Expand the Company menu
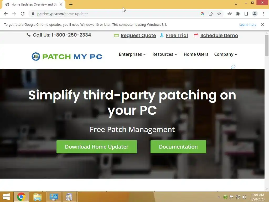 coord(226,54)
